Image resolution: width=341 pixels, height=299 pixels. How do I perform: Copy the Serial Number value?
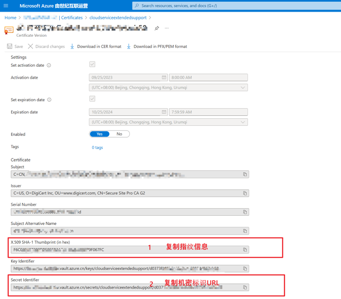(245, 212)
